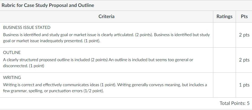The image size is (252, 110).
Task: Click the rubric title 'Rubric for Case Study Proposal and Outline'
Action: [x=48, y=5]
